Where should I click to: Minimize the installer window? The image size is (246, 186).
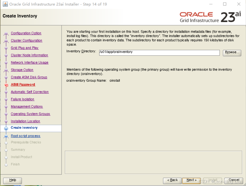click(x=211, y=4)
